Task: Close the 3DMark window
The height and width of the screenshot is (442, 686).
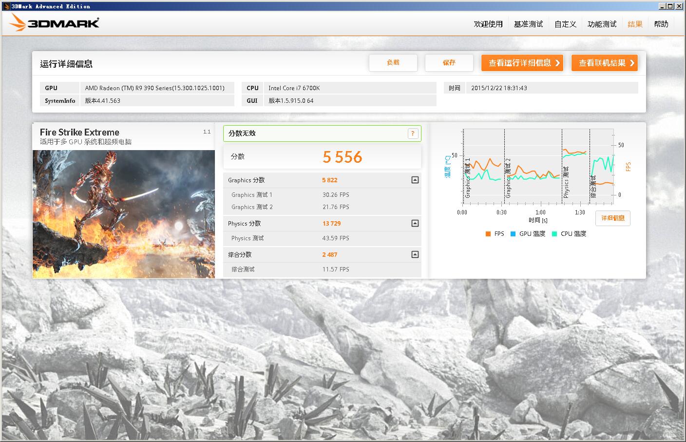Action: [x=679, y=6]
